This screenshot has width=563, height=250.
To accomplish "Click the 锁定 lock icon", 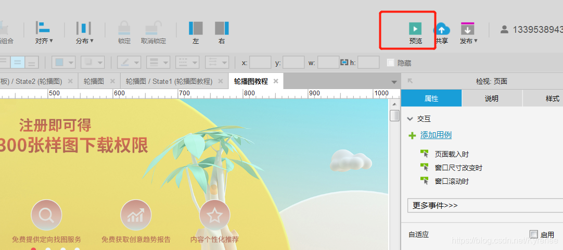I will point(124,28).
